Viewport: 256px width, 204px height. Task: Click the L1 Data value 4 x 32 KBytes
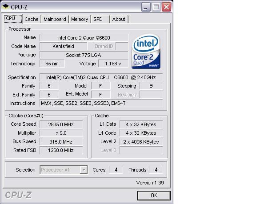coord(141,124)
